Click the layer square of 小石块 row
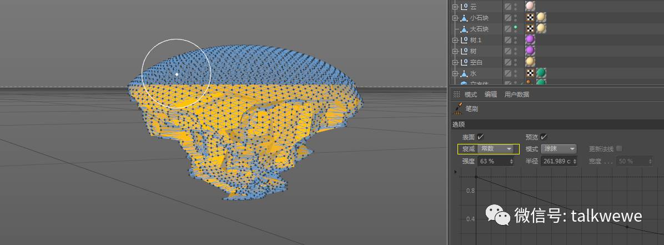The width and height of the screenshot is (664, 245). pos(507,18)
